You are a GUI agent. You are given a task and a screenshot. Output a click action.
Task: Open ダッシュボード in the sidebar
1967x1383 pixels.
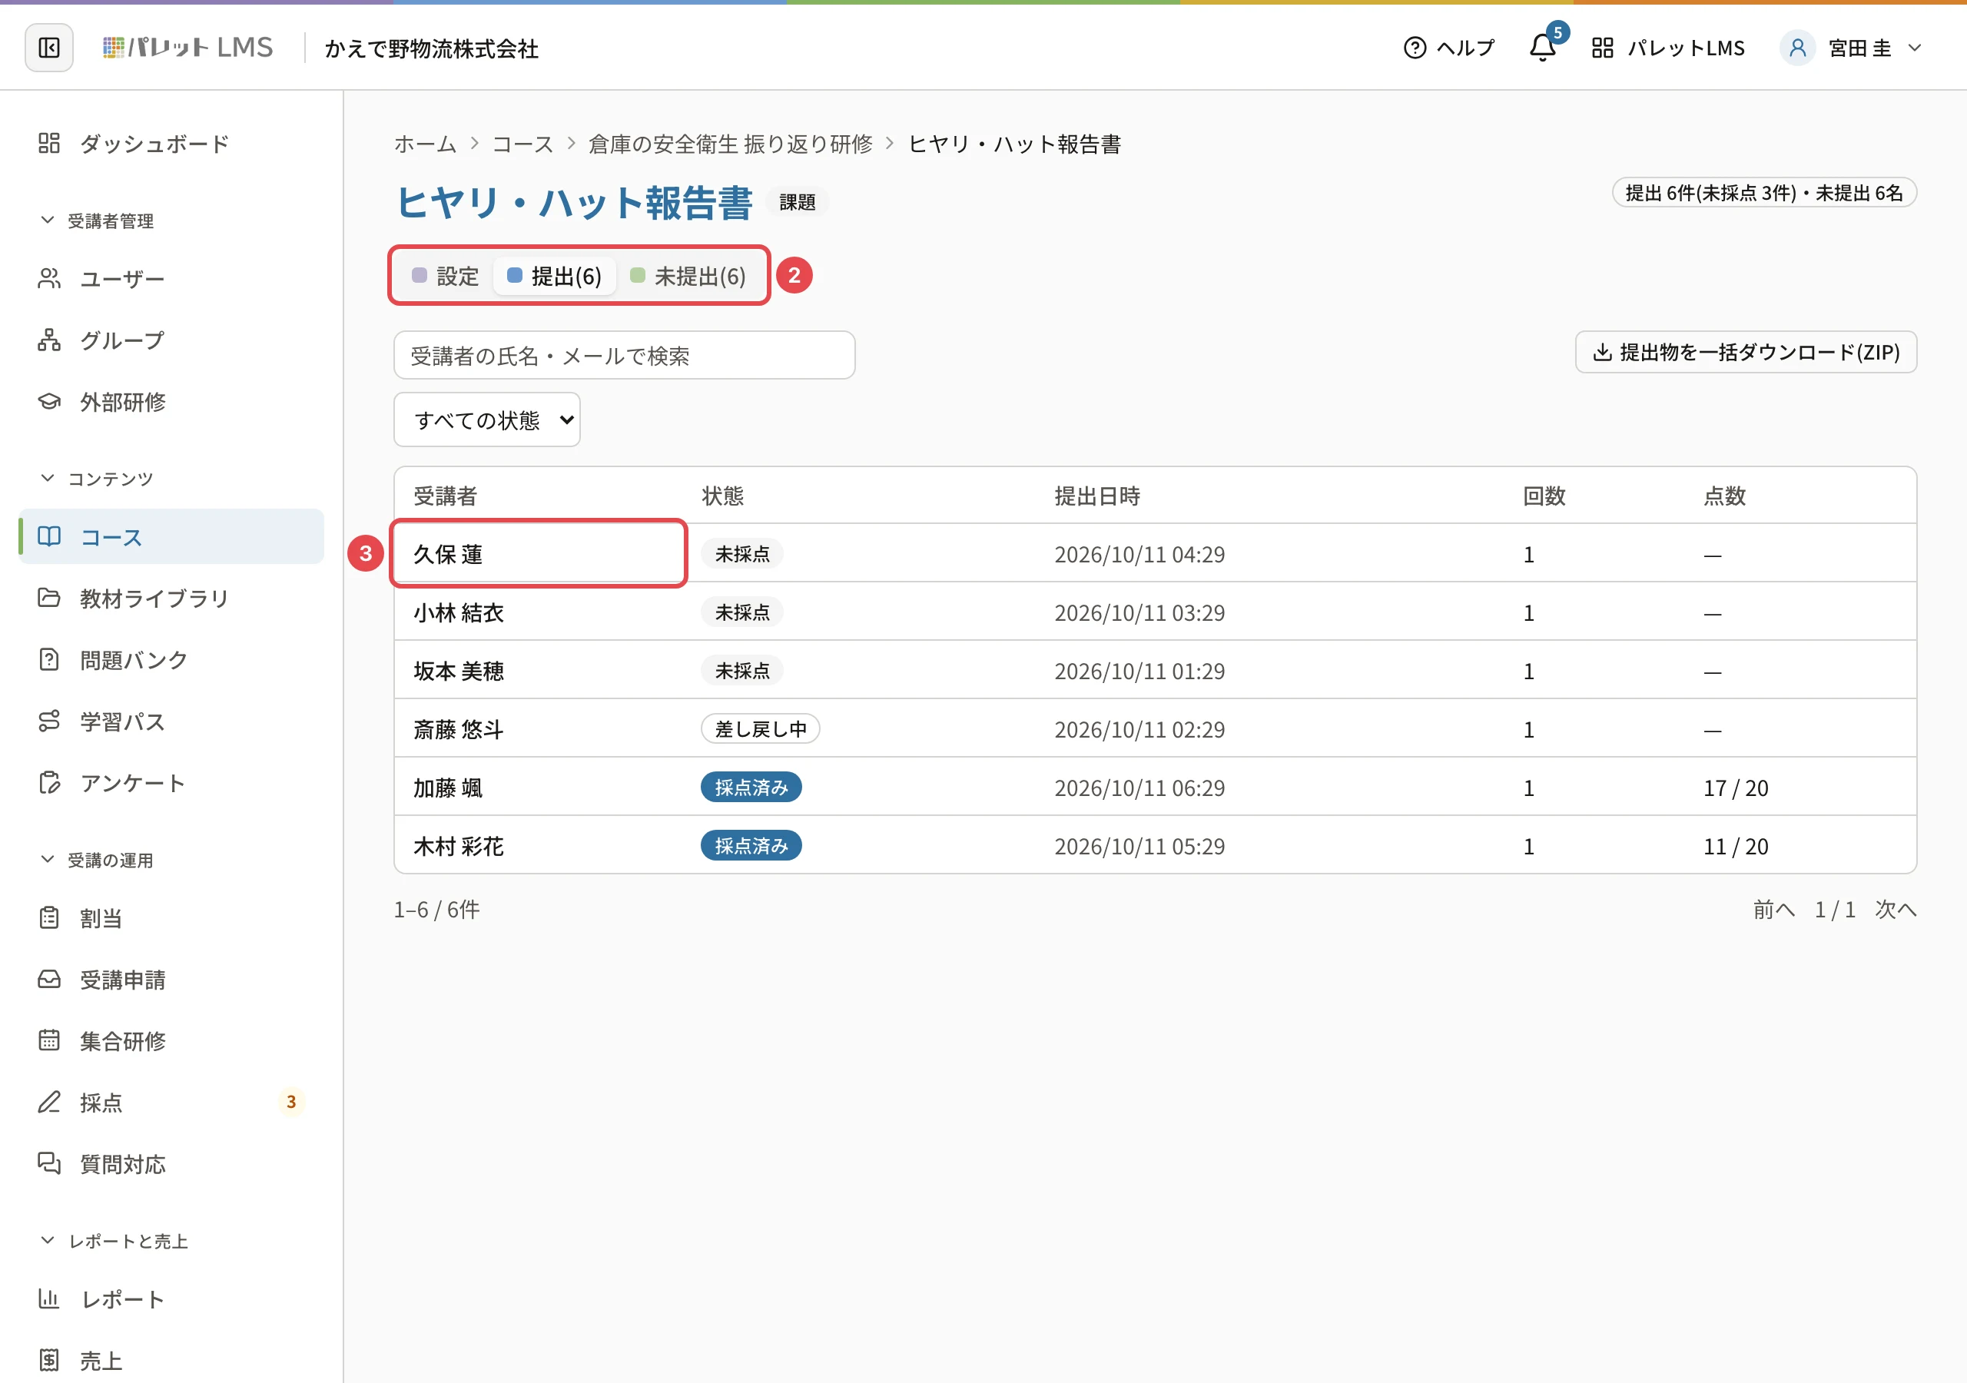click(x=171, y=143)
